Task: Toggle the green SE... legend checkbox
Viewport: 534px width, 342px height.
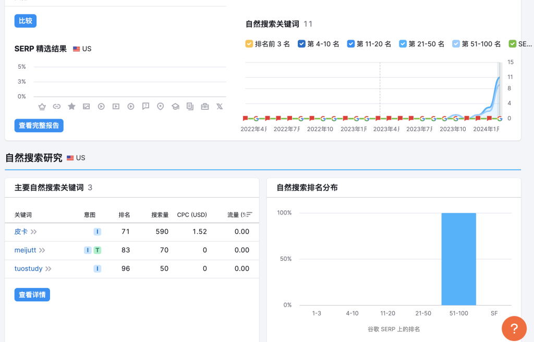Action: pyautogui.click(x=513, y=44)
